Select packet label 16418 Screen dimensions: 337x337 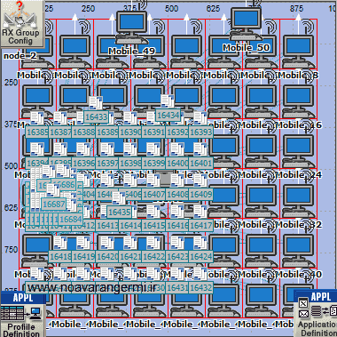[x=60, y=256]
